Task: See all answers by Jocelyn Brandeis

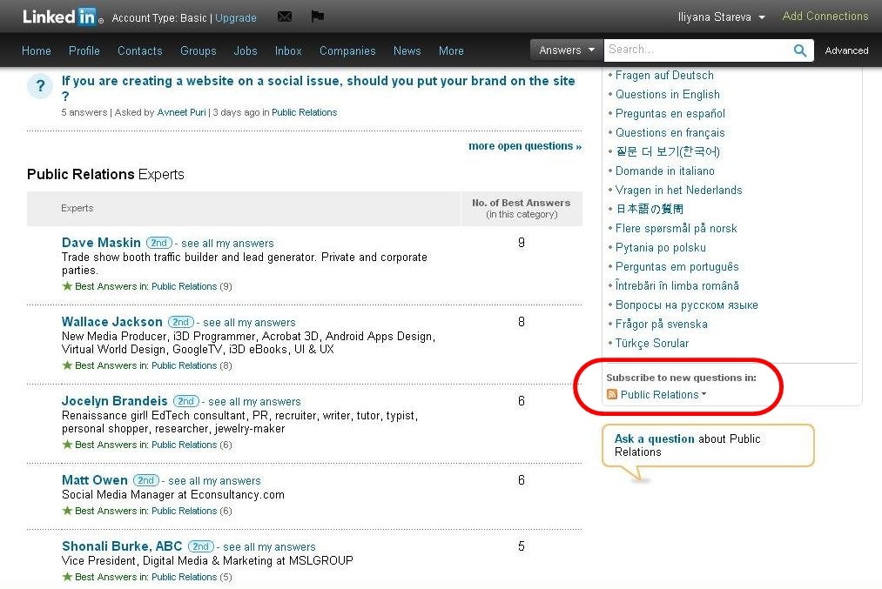Action: tap(254, 402)
